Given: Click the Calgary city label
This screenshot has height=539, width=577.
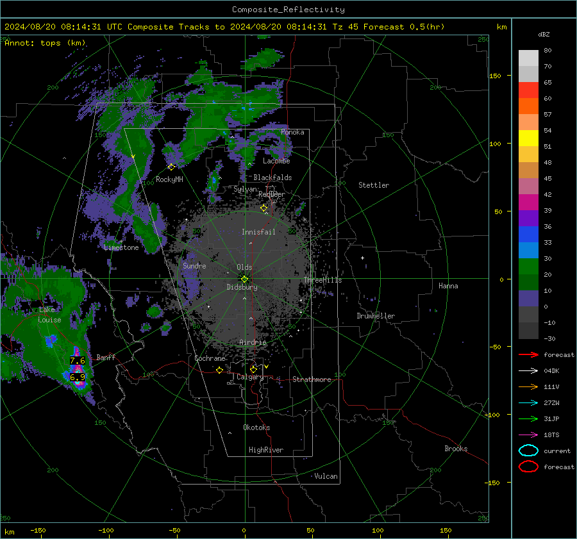Looking at the screenshot, I should (250, 377).
